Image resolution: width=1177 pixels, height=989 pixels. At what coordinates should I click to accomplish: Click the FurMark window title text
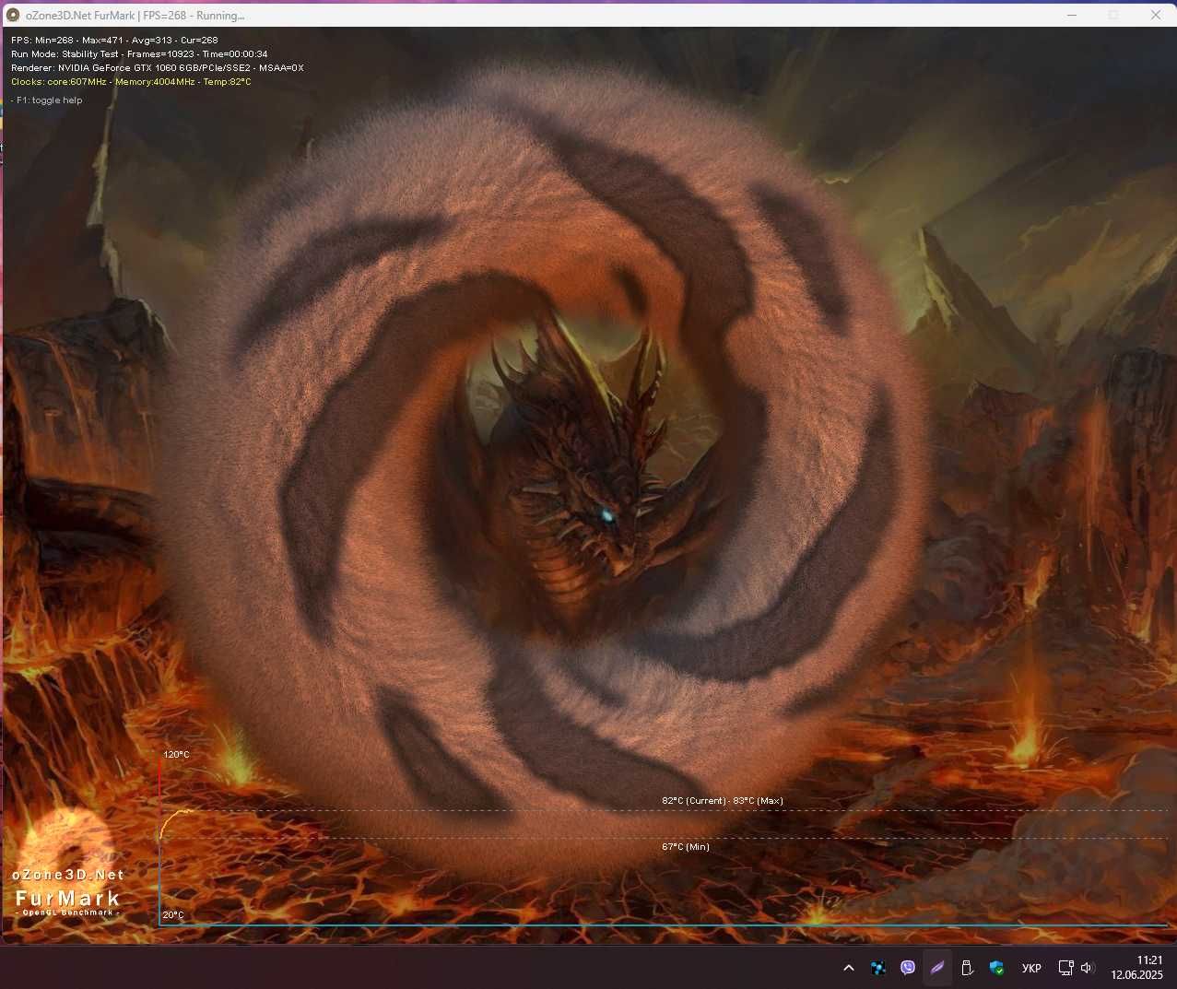[x=135, y=16]
